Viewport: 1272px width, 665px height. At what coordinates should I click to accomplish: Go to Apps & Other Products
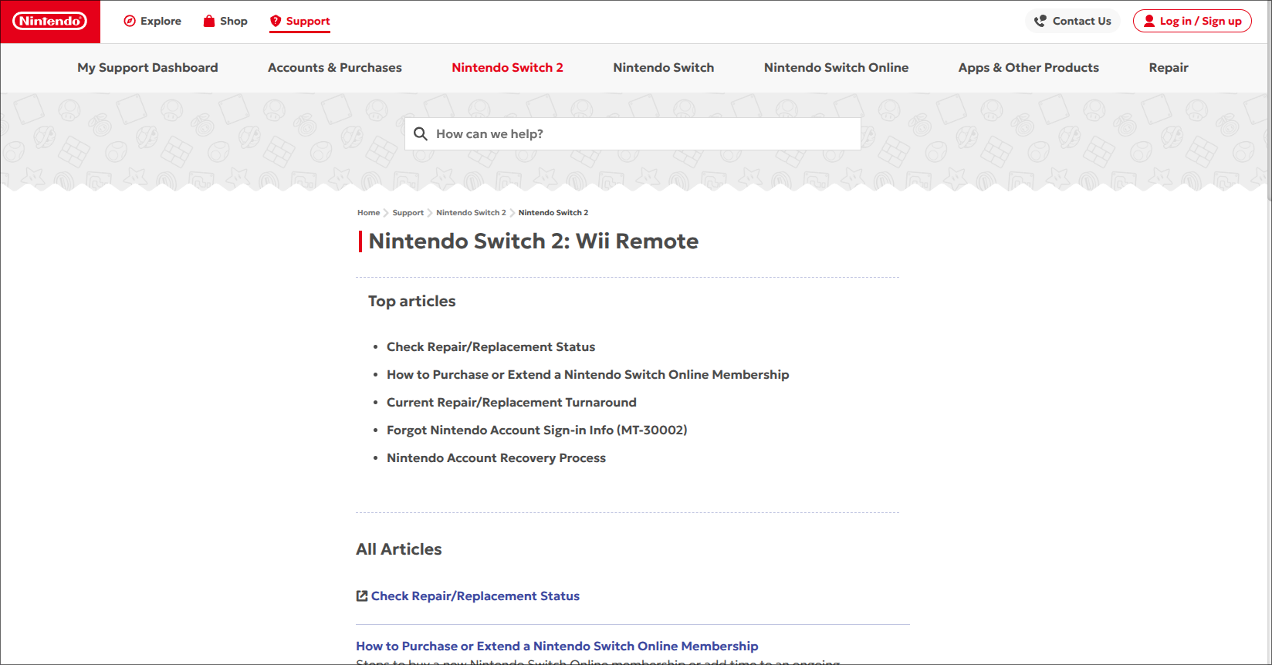point(1028,68)
